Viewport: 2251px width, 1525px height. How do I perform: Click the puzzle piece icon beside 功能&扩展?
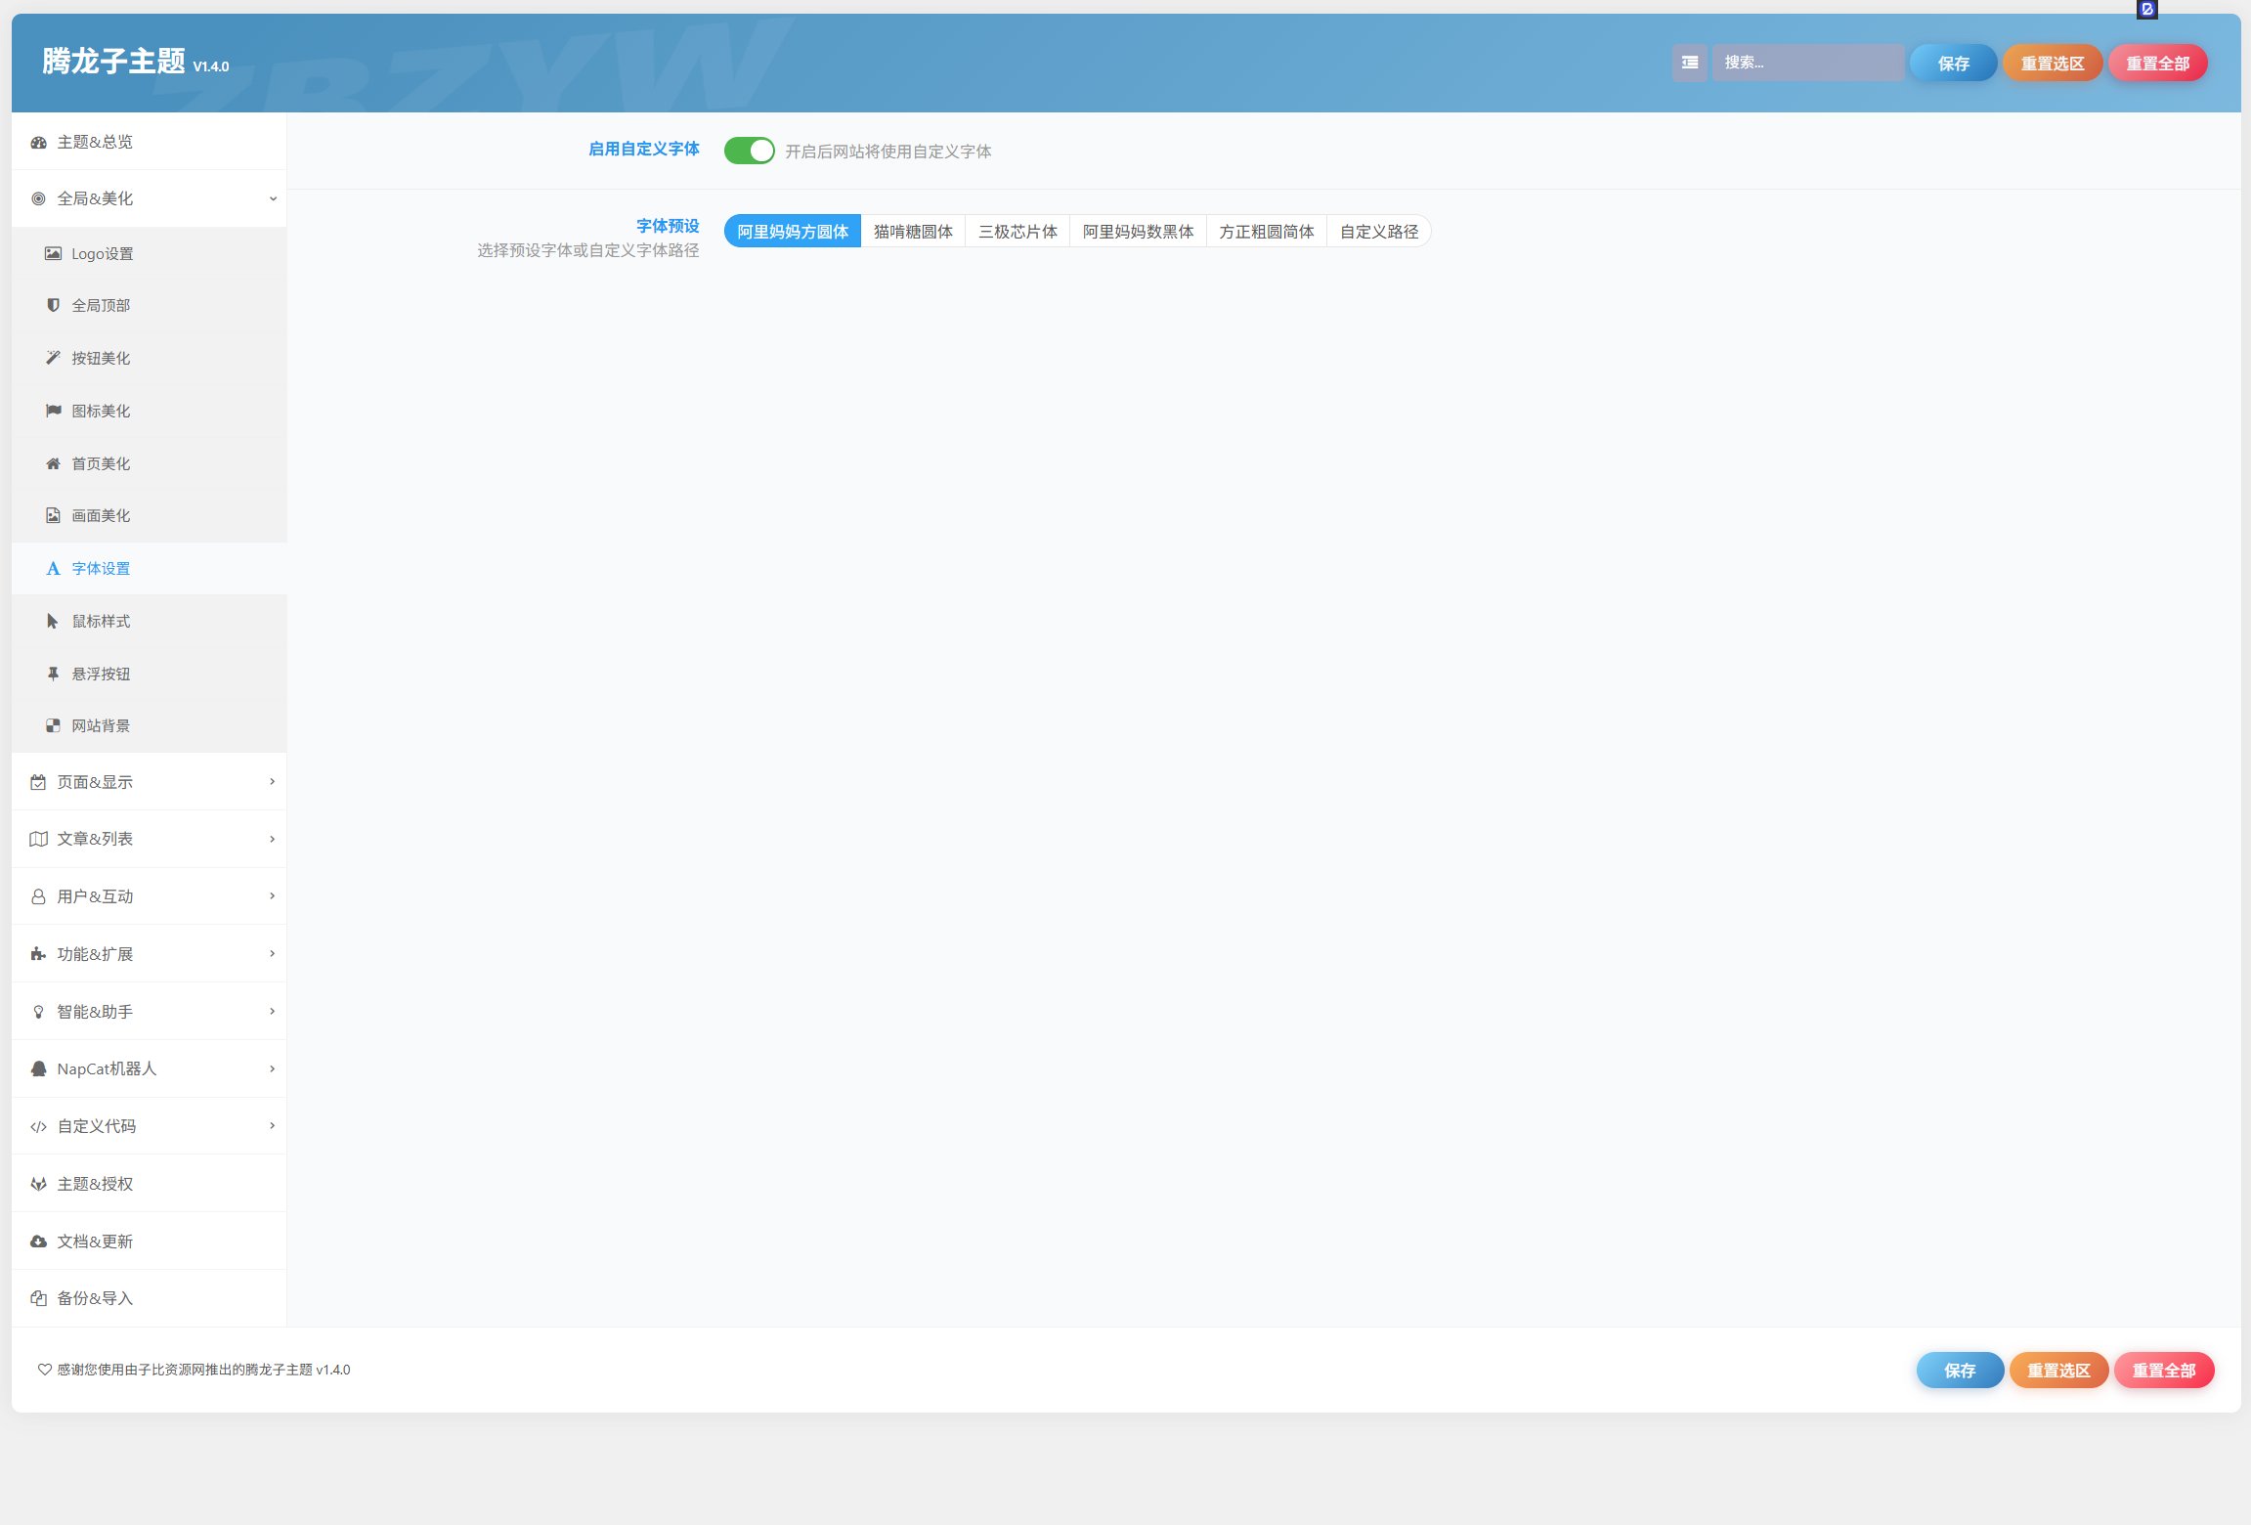pyautogui.click(x=39, y=955)
